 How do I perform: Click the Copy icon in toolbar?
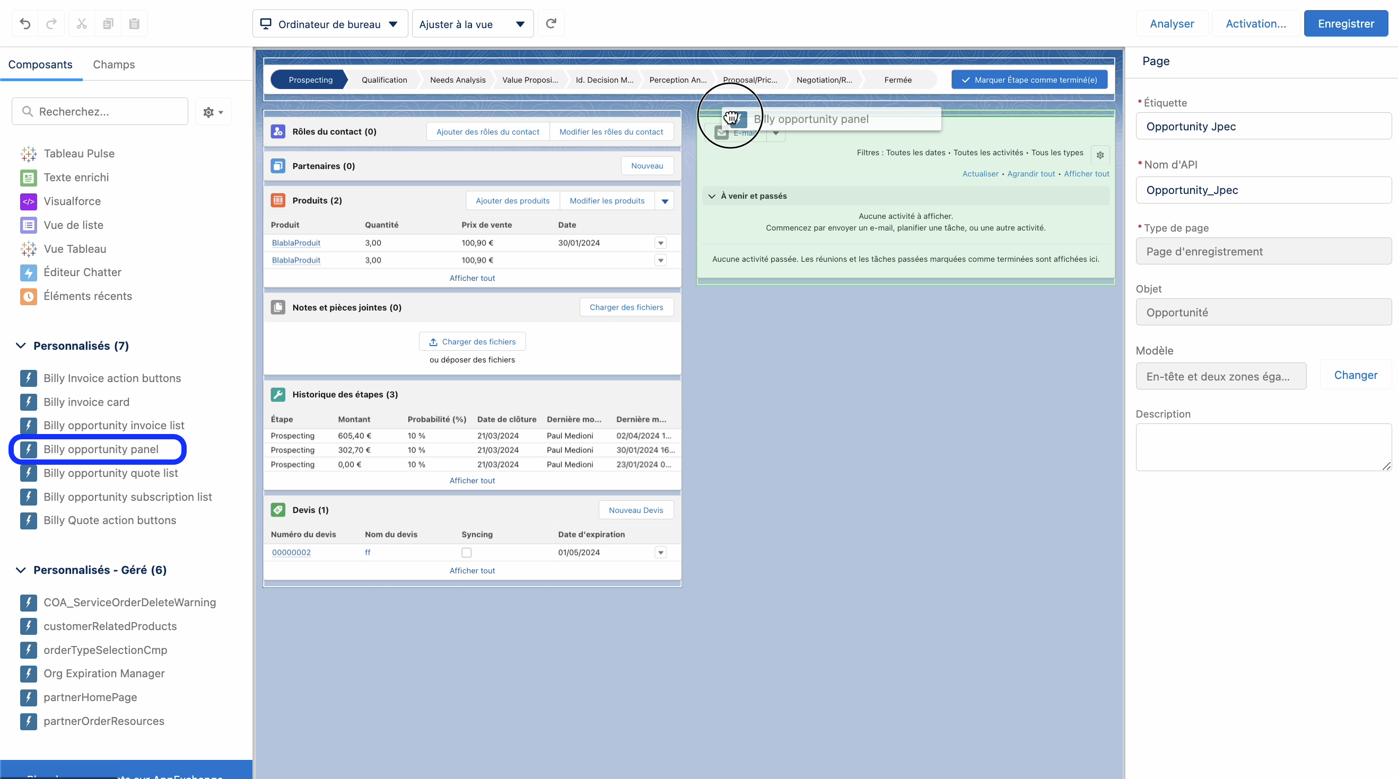pyautogui.click(x=108, y=23)
